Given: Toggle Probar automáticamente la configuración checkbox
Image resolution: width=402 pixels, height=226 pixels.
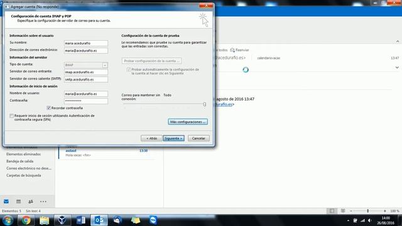Looking at the screenshot, I should tap(129, 70).
